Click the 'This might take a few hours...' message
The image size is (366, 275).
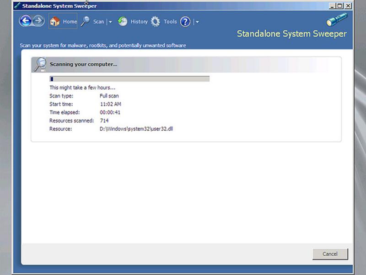point(82,88)
